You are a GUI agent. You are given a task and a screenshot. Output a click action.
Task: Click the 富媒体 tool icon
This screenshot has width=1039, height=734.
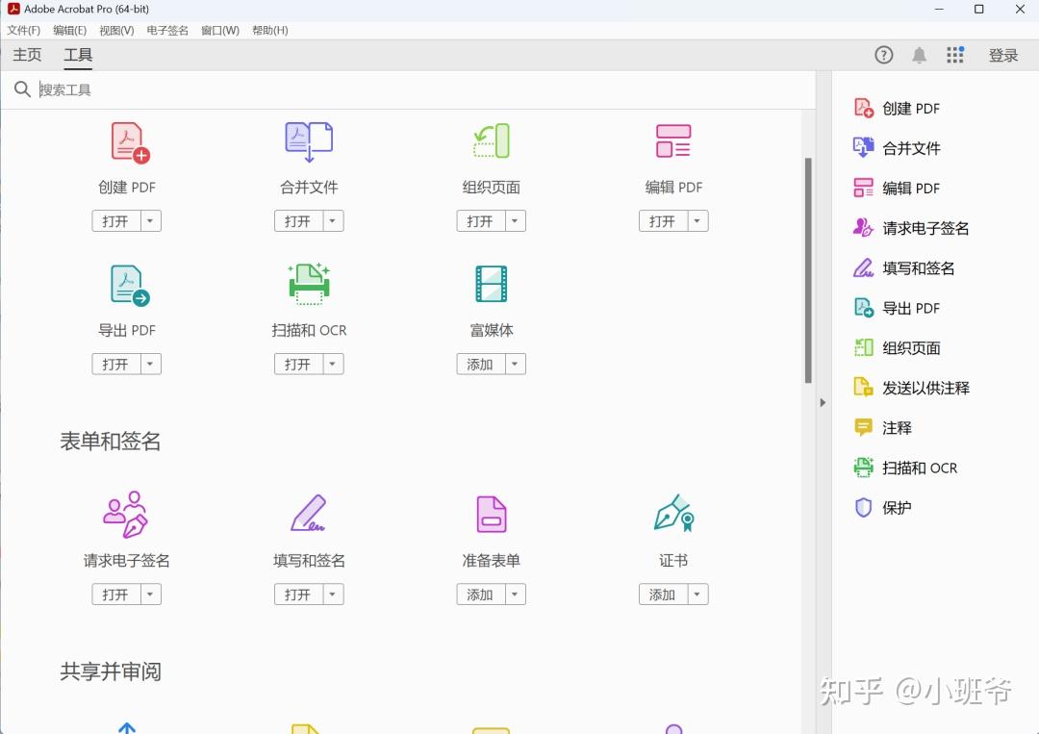coord(491,284)
